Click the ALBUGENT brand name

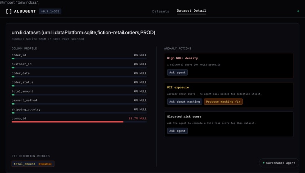[25, 11]
